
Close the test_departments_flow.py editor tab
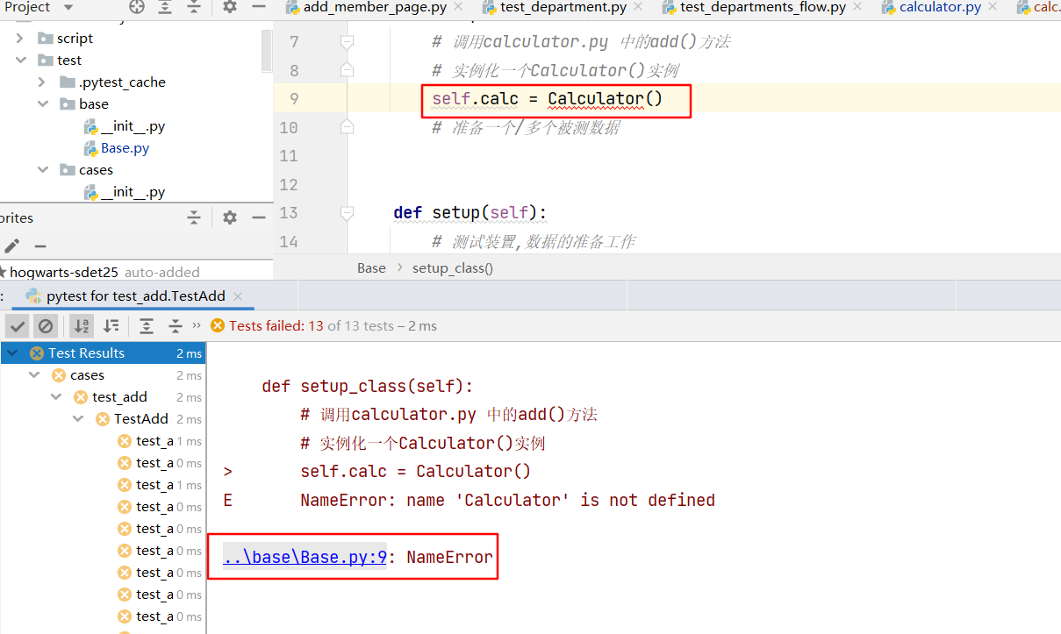click(x=857, y=7)
